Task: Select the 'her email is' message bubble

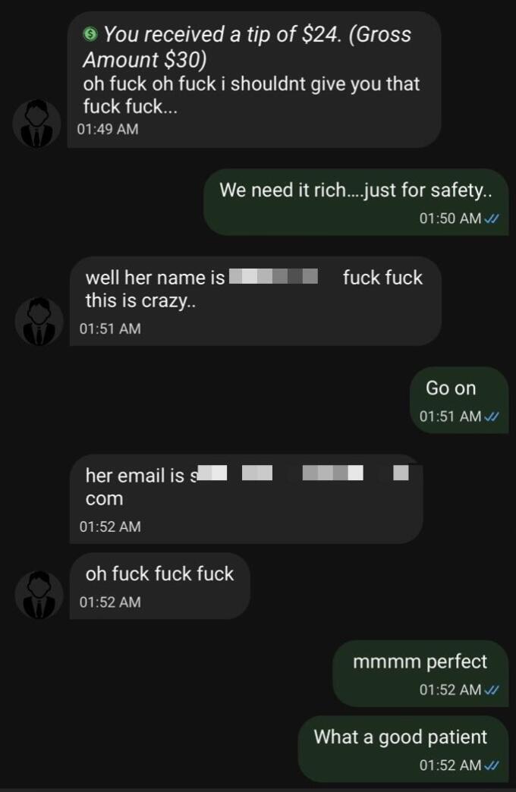Action: pyautogui.click(x=246, y=499)
